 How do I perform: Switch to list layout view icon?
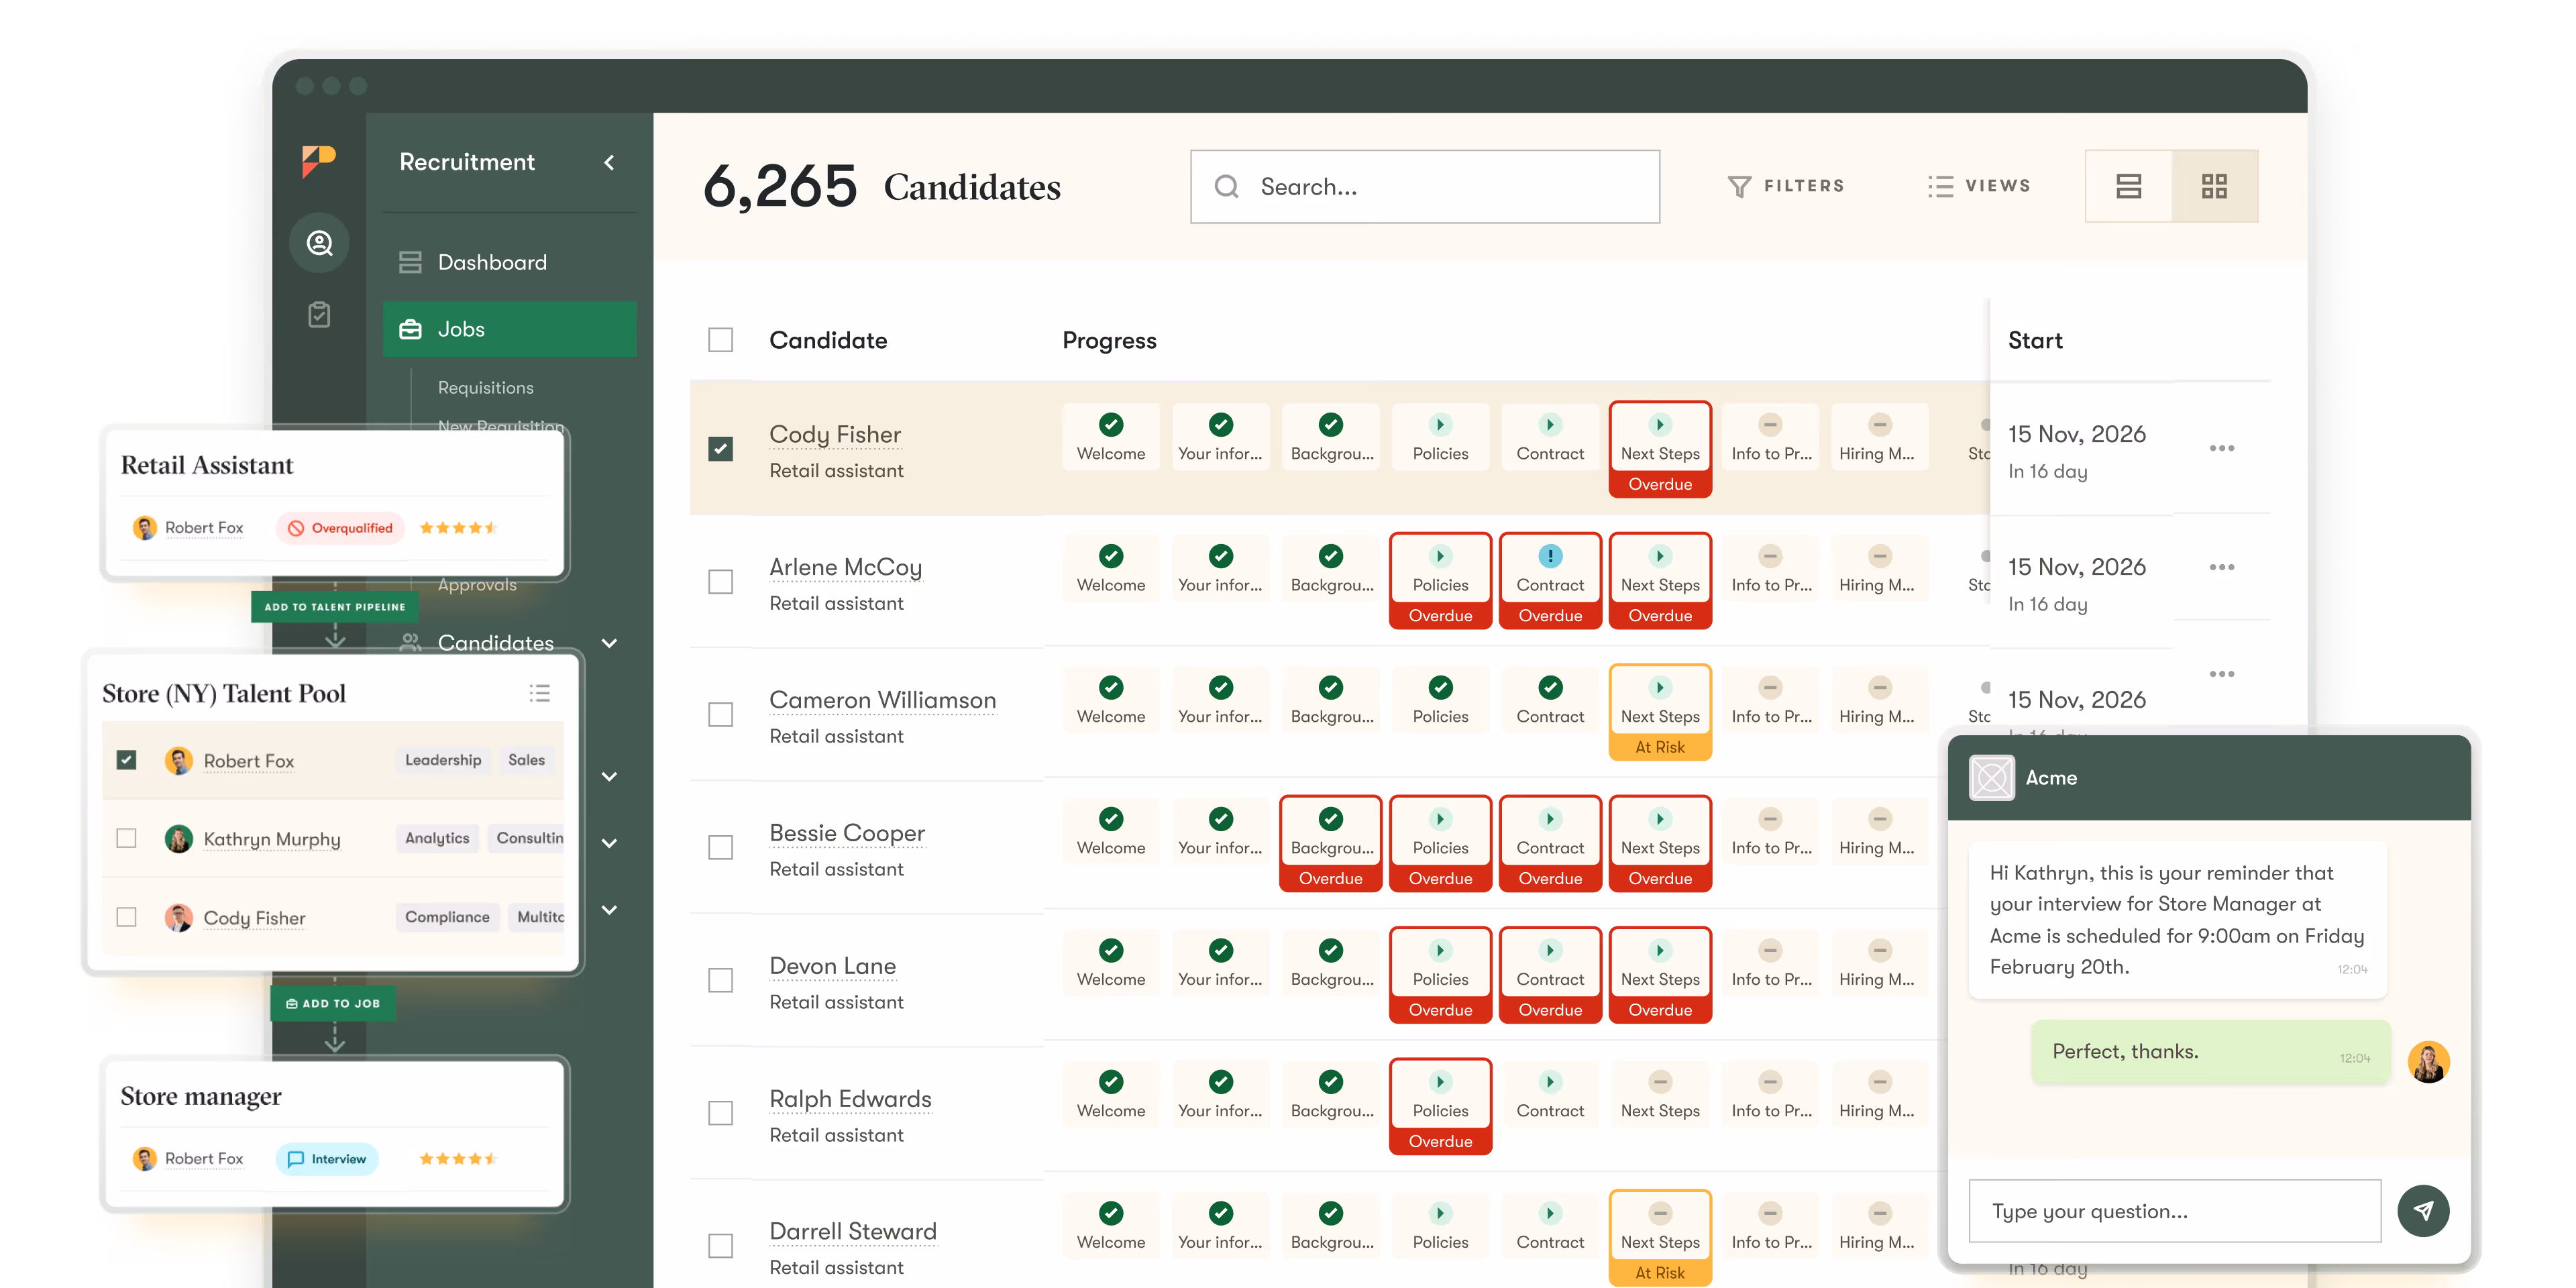2129,186
